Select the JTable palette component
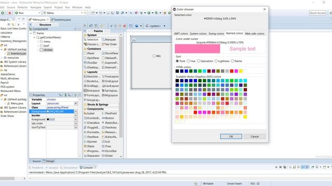 [x=89, y=146]
